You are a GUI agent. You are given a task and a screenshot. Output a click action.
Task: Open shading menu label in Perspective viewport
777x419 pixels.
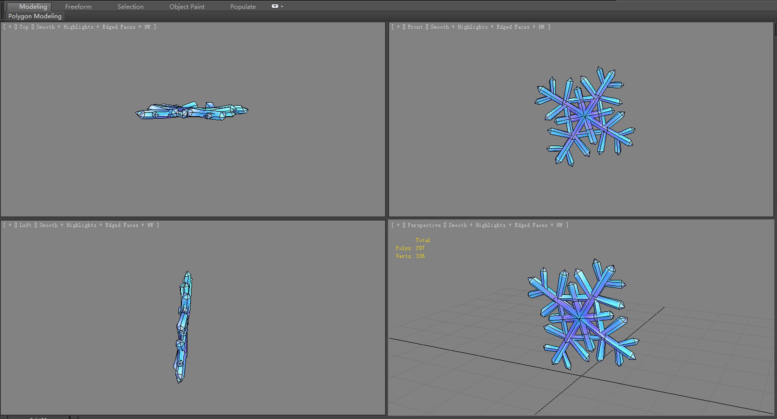click(x=505, y=225)
